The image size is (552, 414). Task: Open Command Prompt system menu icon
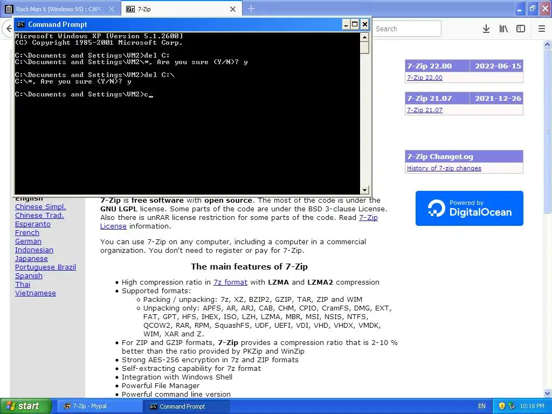click(x=21, y=24)
